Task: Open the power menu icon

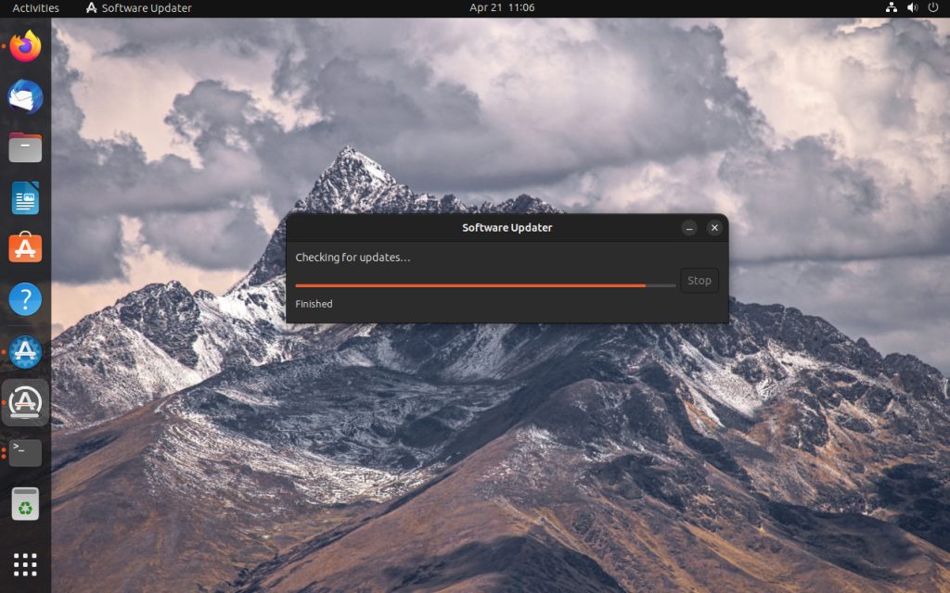Action: tap(933, 7)
